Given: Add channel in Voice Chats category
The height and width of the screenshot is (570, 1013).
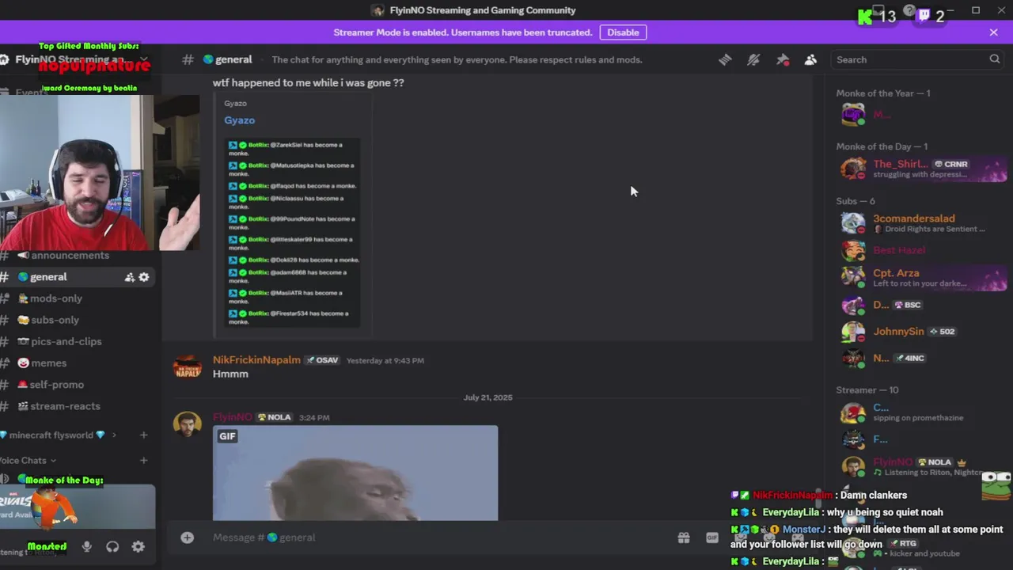Looking at the screenshot, I should [143, 460].
